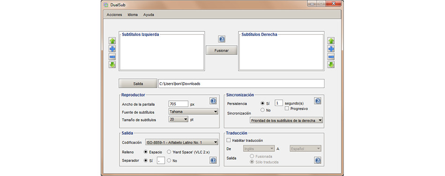
Task: Click the output path field
Action: pyautogui.click(x=241, y=84)
